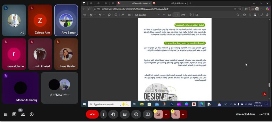Zoom in the PDF with plus icon
Screen dimensions: 272x122
tap(164, 15)
